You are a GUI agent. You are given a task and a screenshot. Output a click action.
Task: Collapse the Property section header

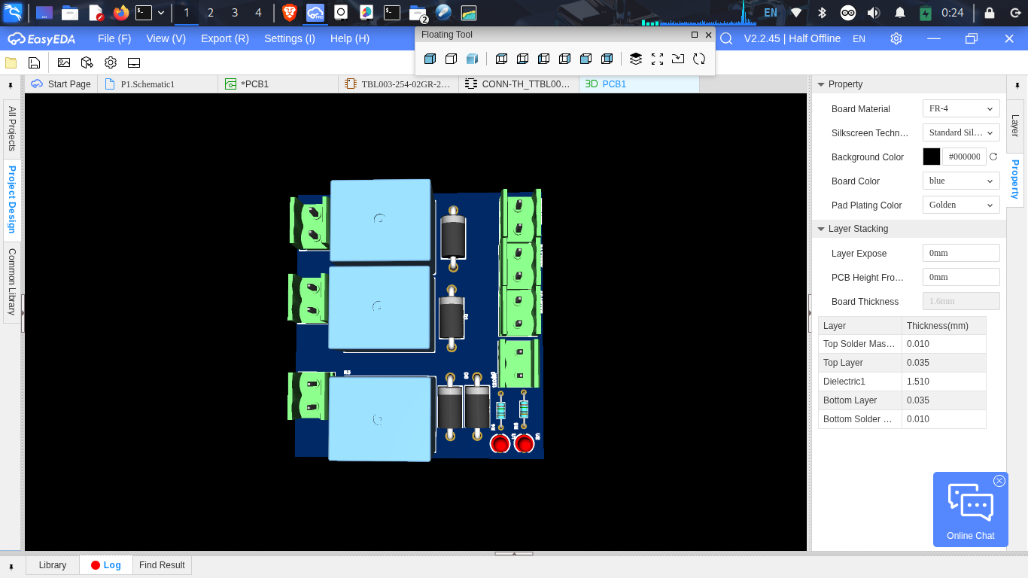tap(909, 84)
